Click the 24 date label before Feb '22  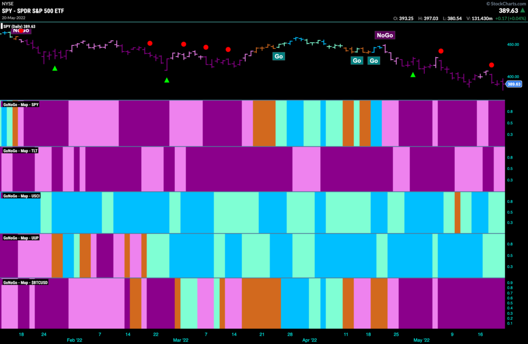click(x=44, y=334)
